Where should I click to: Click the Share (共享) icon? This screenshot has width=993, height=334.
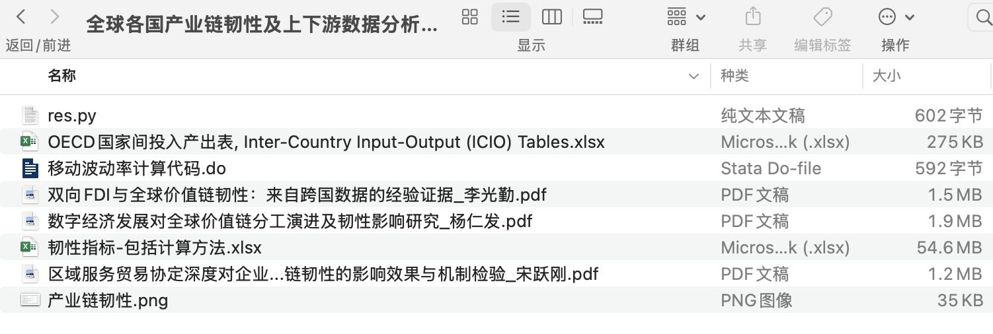pos(752,17)
